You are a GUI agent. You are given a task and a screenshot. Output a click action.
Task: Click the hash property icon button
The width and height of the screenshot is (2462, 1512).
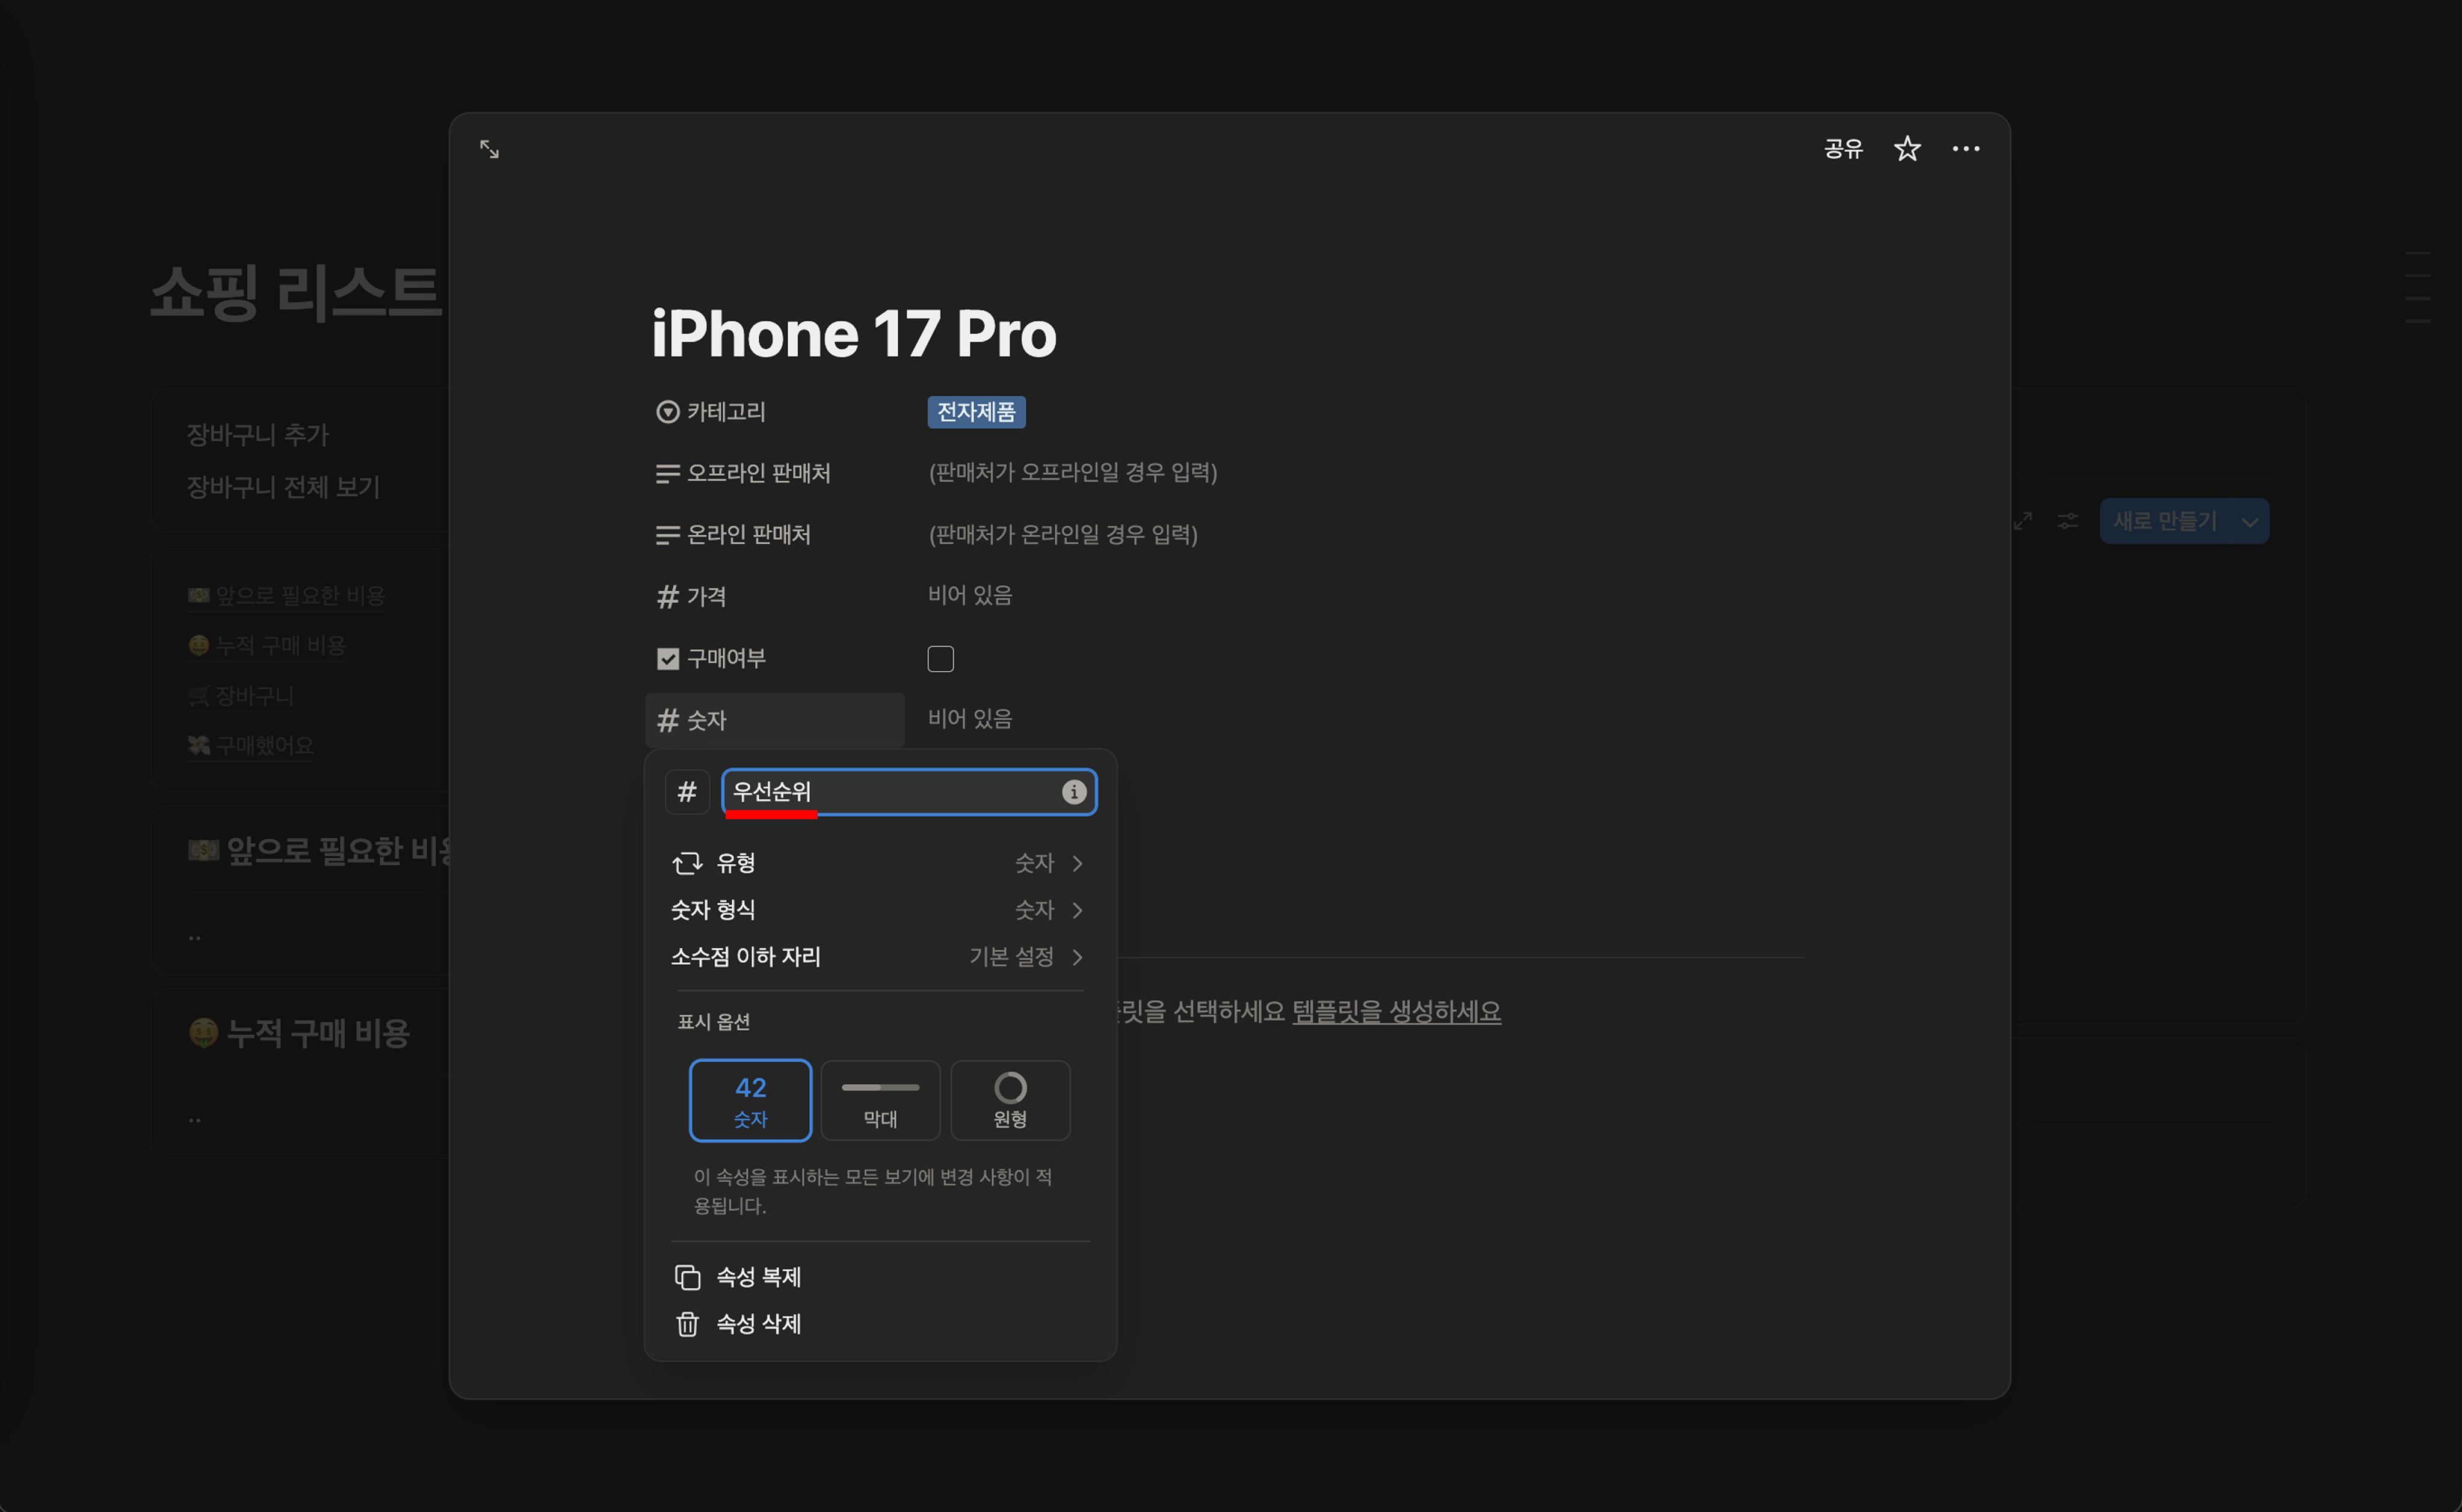click(x=687, y=792)
